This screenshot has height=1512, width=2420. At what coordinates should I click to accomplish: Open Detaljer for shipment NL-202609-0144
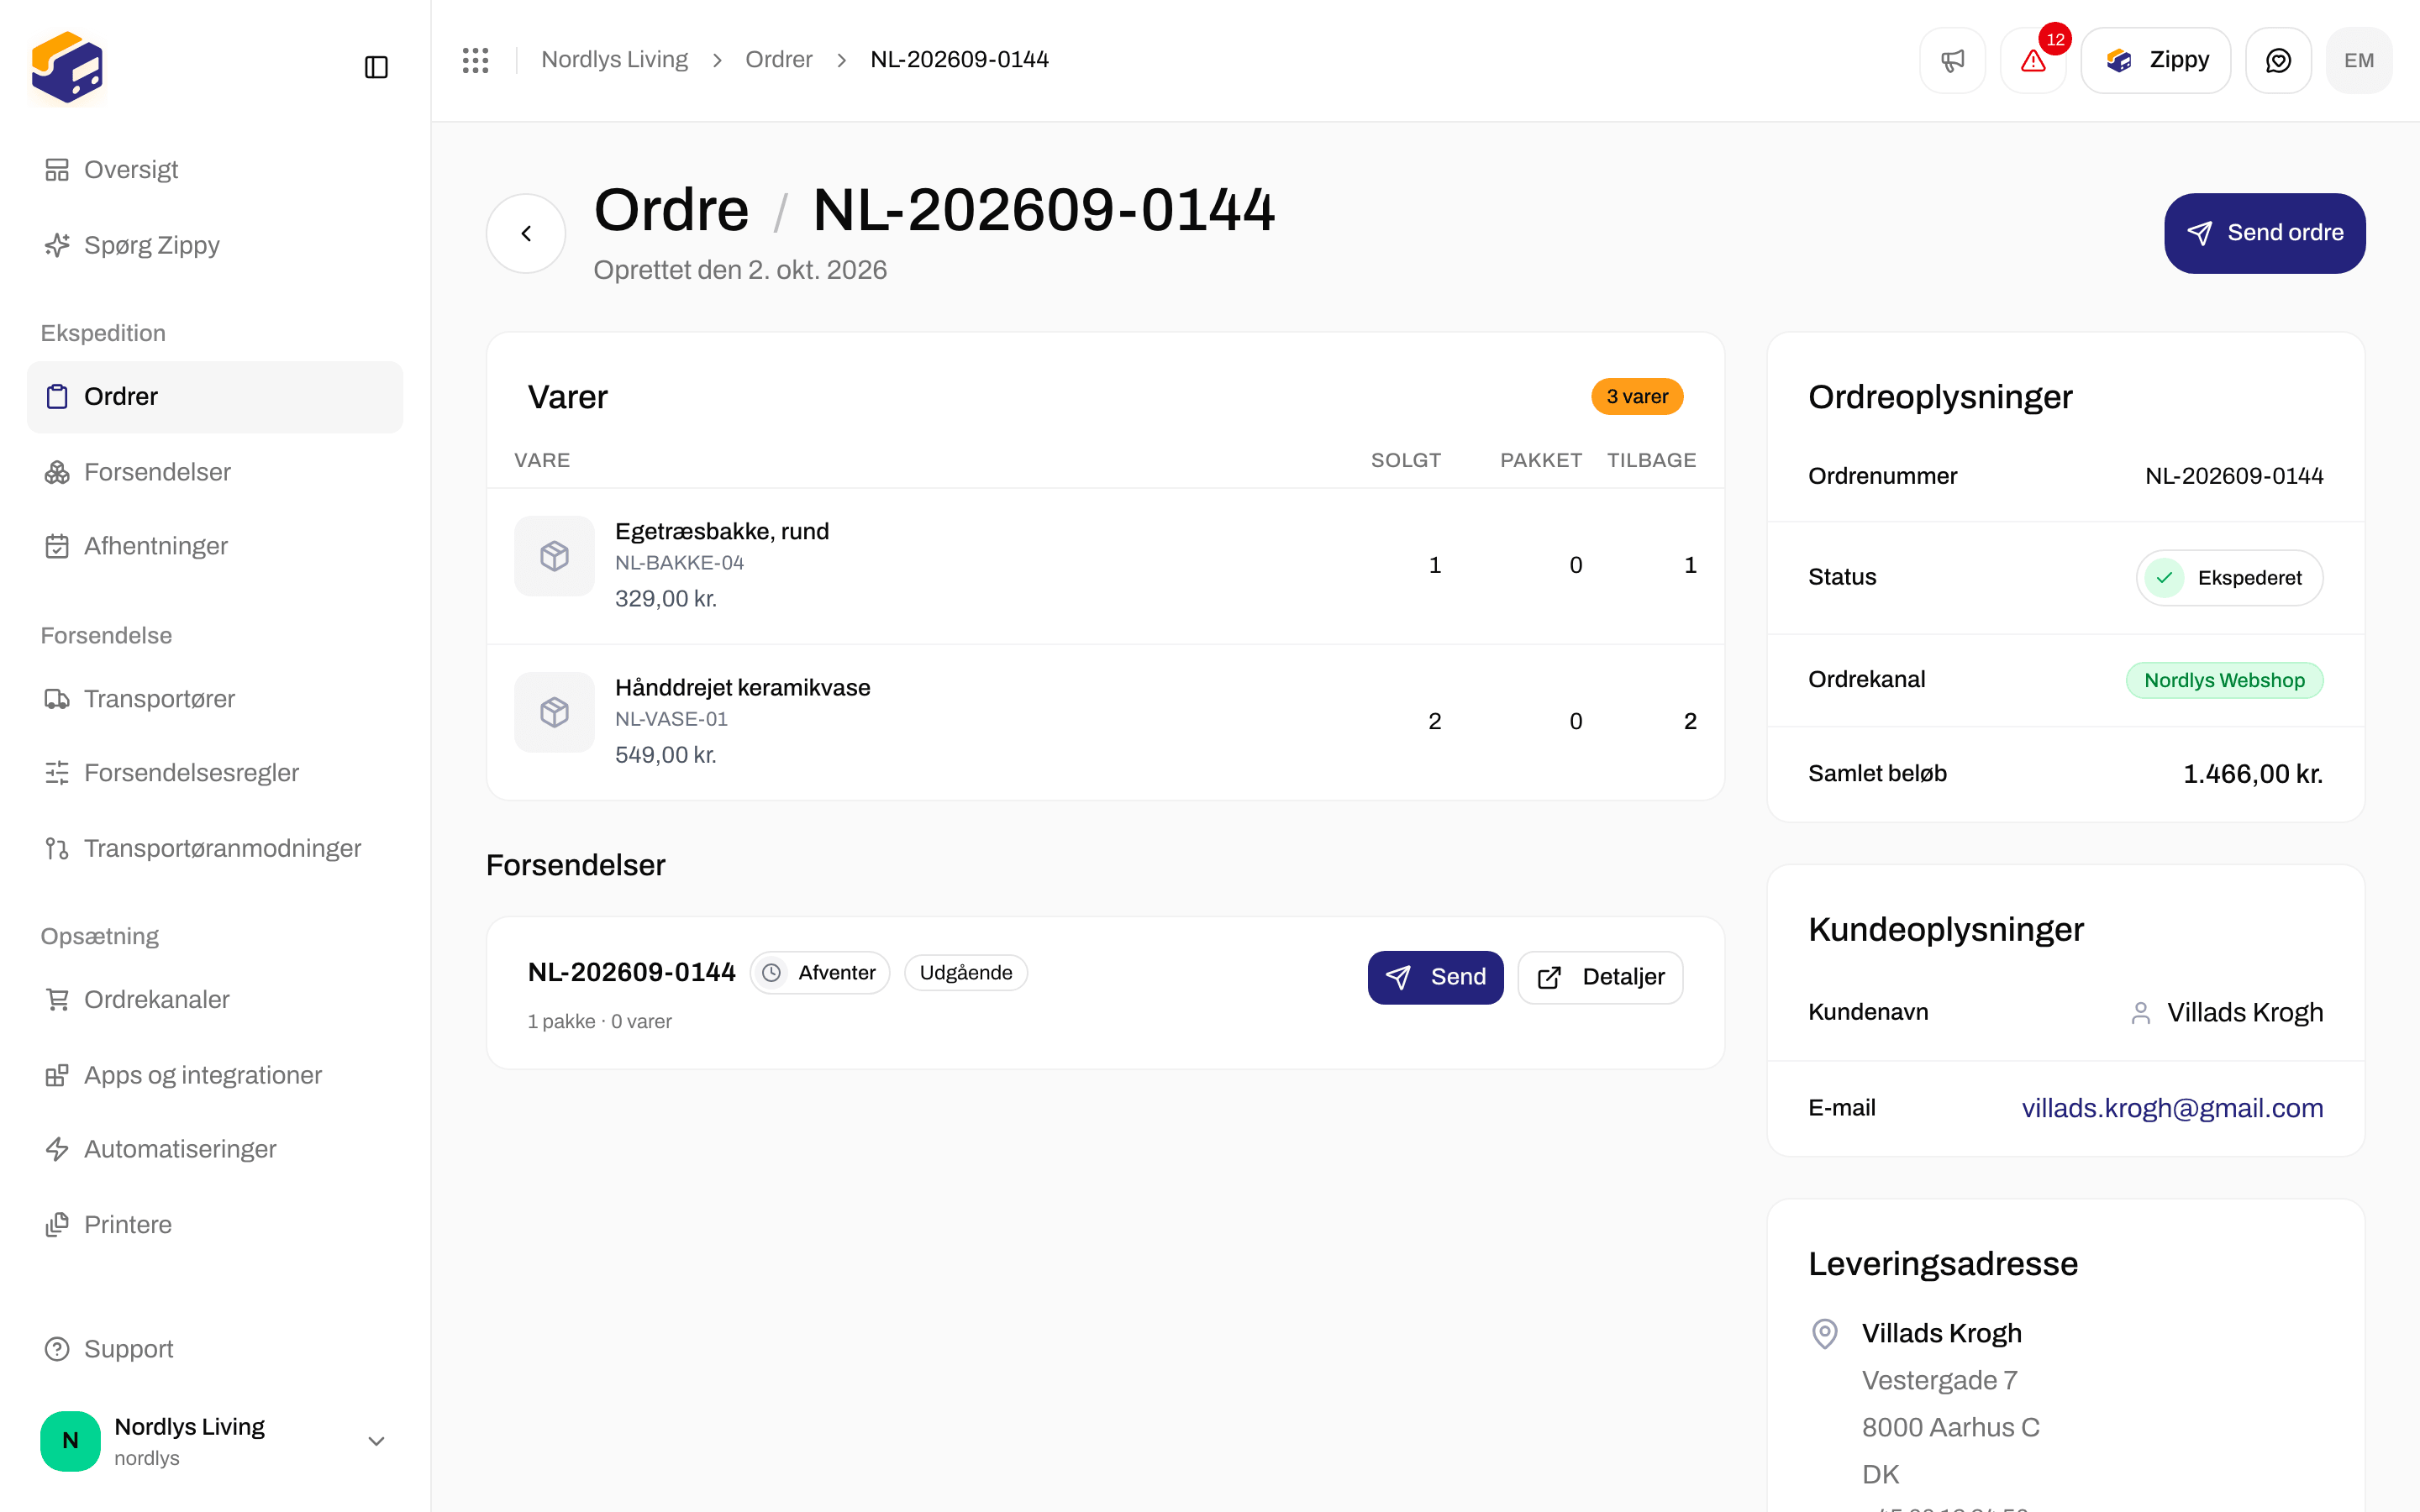pyautogui.click(x=1600, y=977)
